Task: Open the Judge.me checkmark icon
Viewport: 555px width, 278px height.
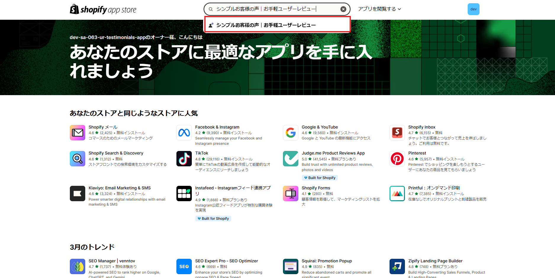Action: (291, 159)
